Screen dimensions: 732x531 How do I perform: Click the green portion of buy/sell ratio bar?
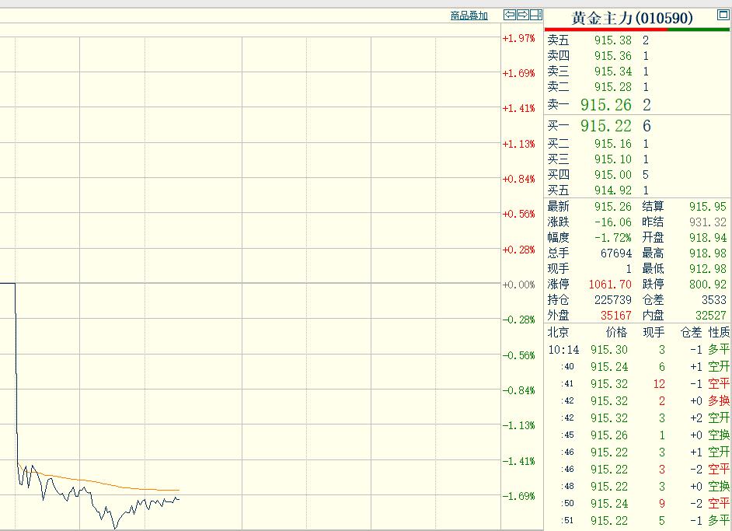pos(698,30)
